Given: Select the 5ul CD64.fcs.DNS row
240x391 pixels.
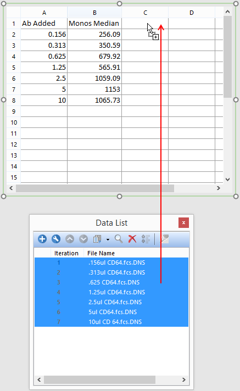Looking at the screenshot, I should pos(111,312).
